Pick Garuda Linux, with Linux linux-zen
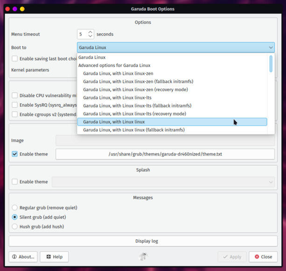Screen dimensions: 286x271 [x=172, y=73]
